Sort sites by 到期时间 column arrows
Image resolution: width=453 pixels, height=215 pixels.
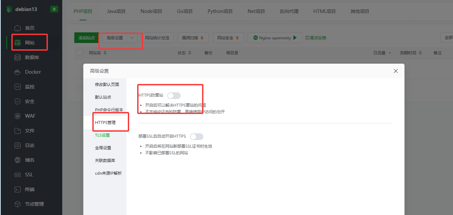pyautogui.click(x=420, y=53)
